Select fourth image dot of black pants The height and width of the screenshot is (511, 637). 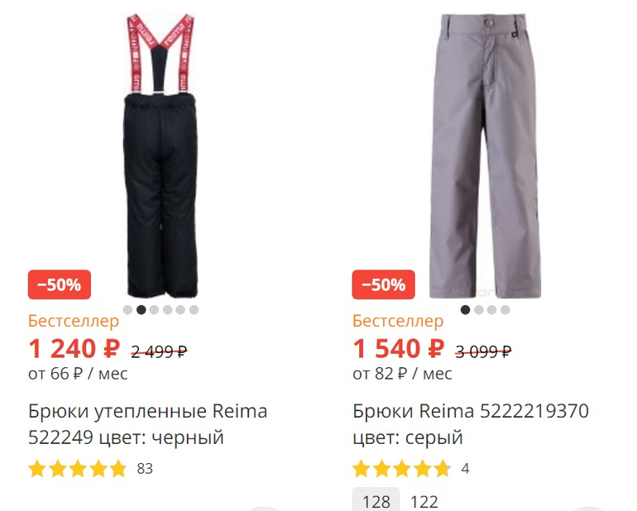[x=167, y=310]
